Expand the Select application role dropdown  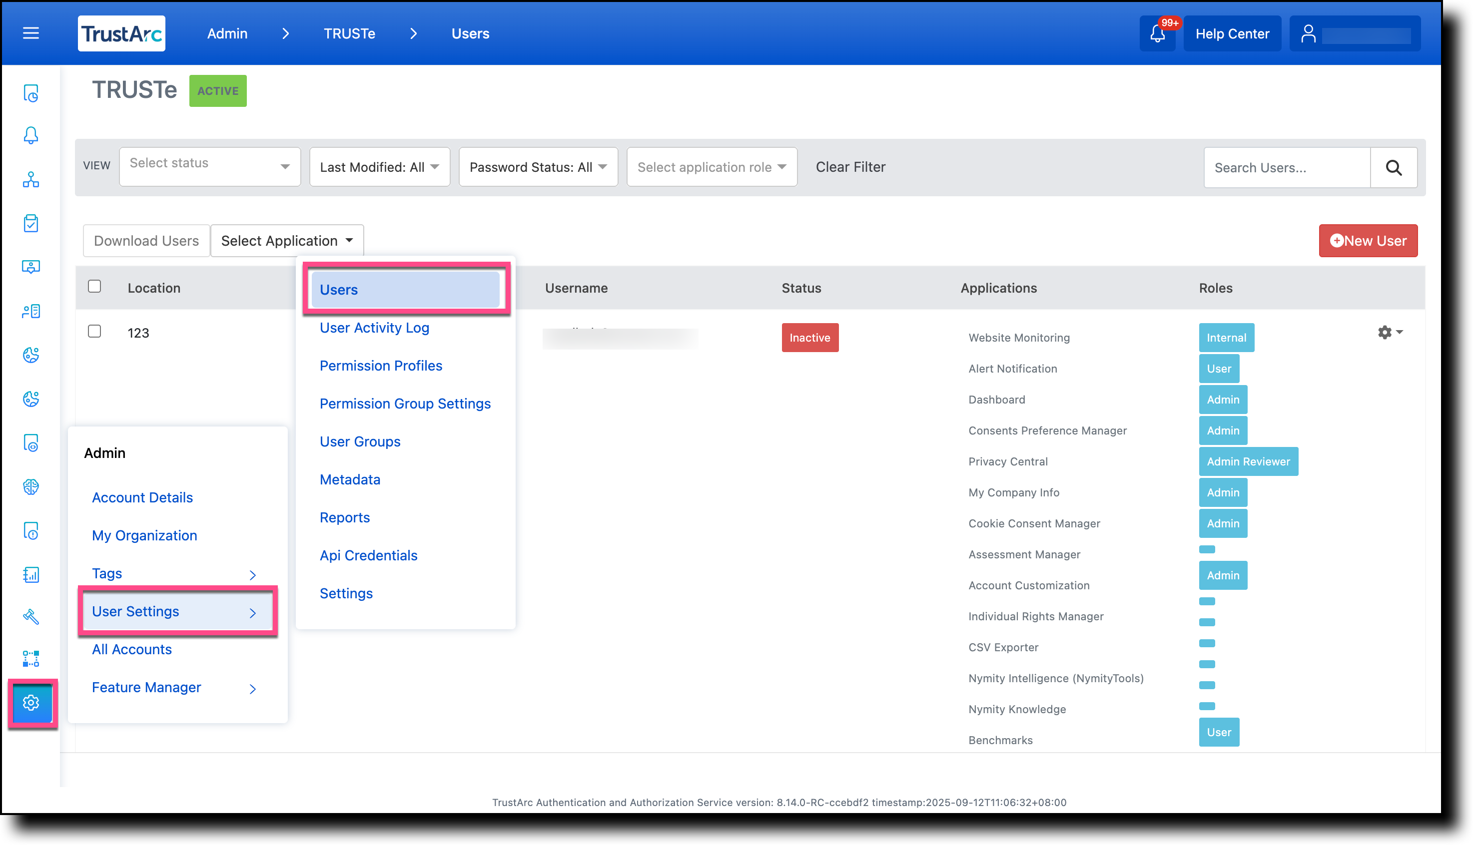pyautogui.click(x=711, y=167)
